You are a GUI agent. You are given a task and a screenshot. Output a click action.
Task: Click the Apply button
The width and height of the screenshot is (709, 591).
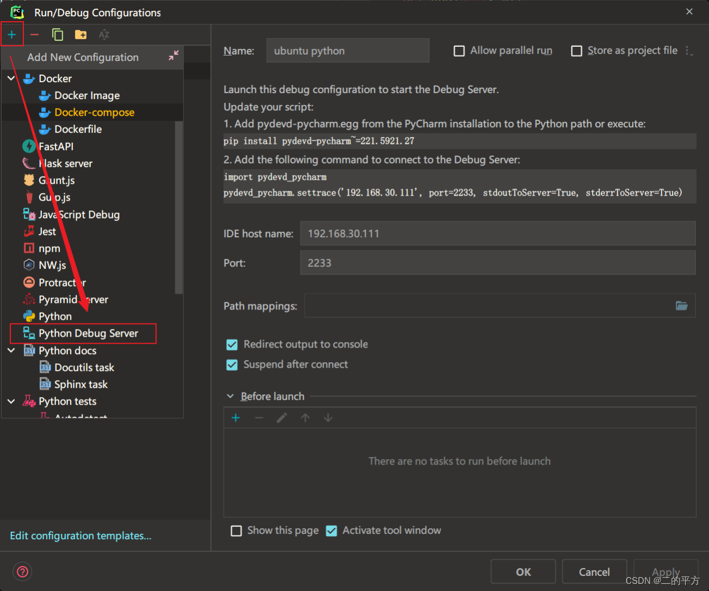pyautogui.click(x=665, y=572)
